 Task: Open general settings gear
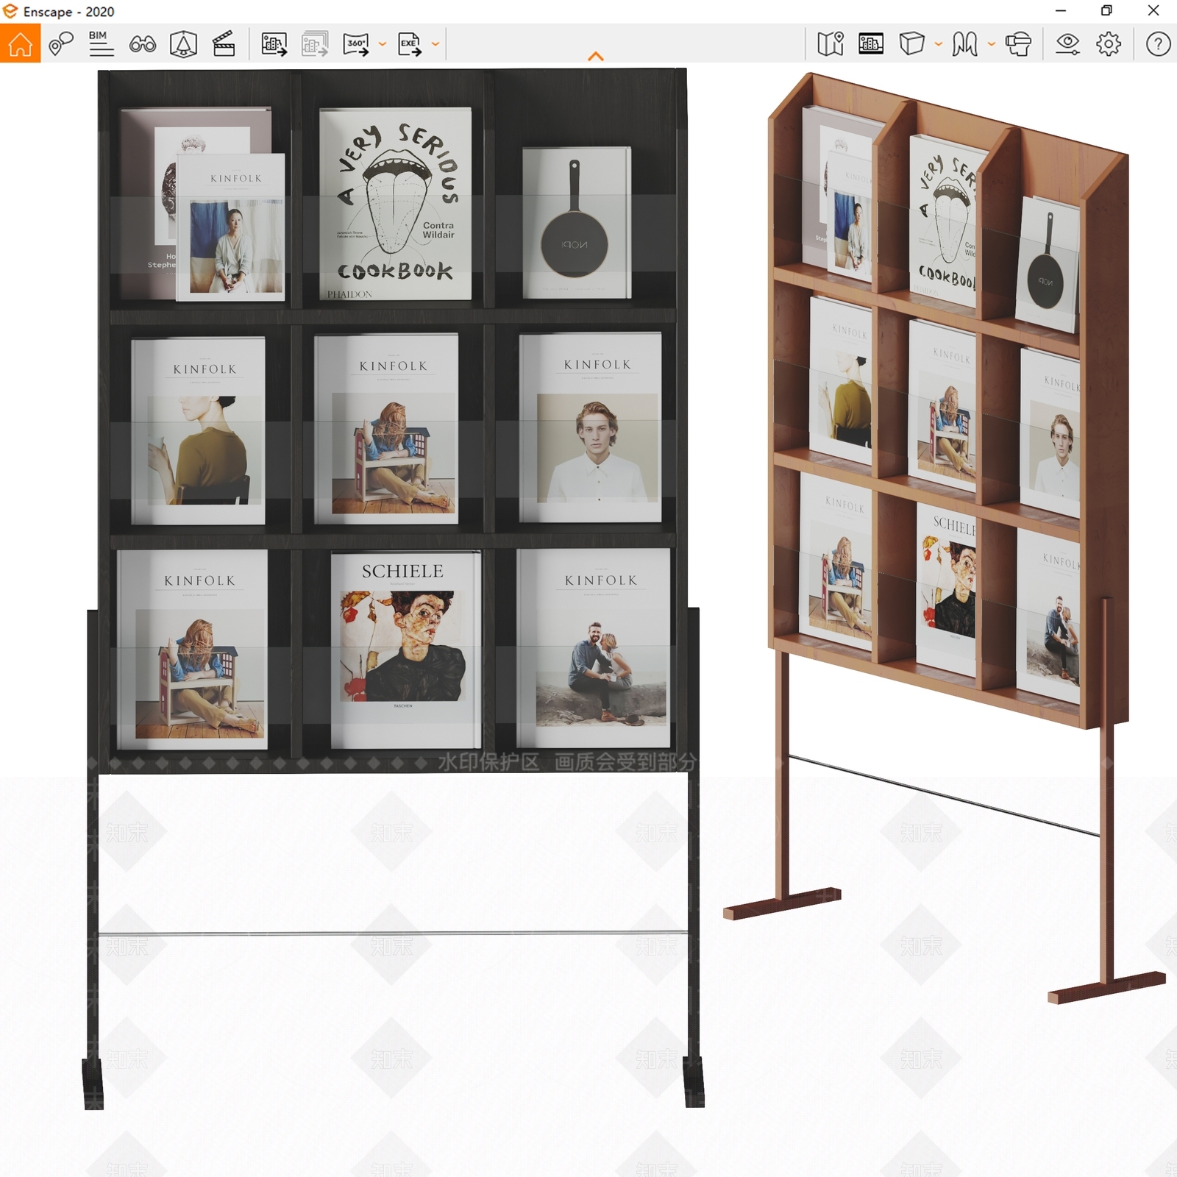pyautogui.click(x=1109, y=44)
